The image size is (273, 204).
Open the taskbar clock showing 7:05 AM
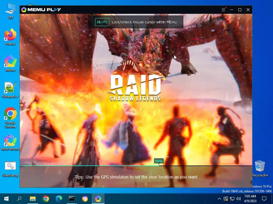click(250, 199)
